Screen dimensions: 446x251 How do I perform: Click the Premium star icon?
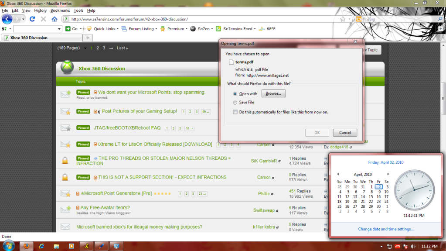pyautogui.click(x=163, y=29)
